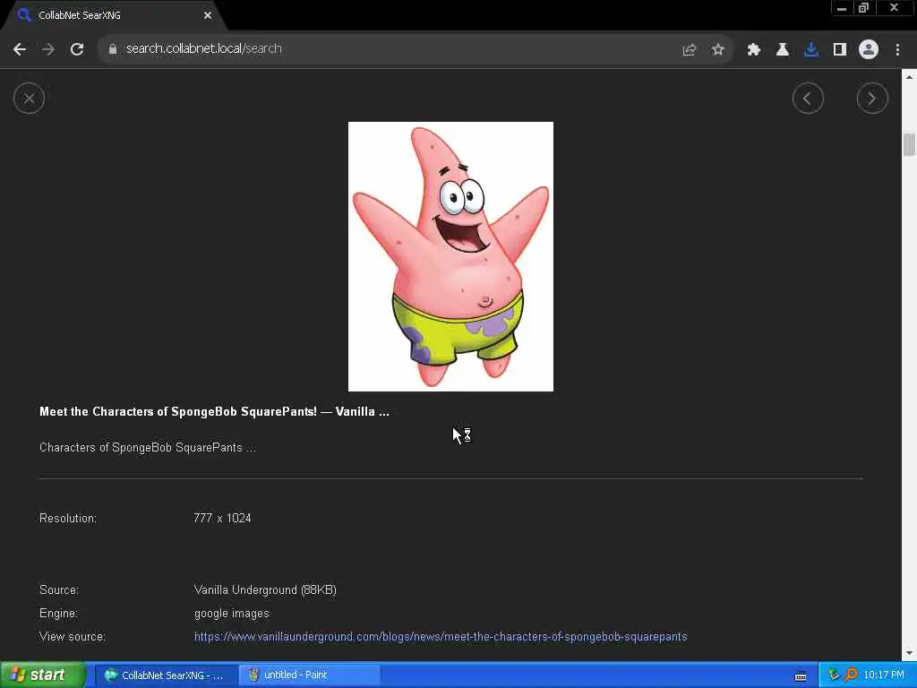Bookmark this page with the star

point(717,50)
